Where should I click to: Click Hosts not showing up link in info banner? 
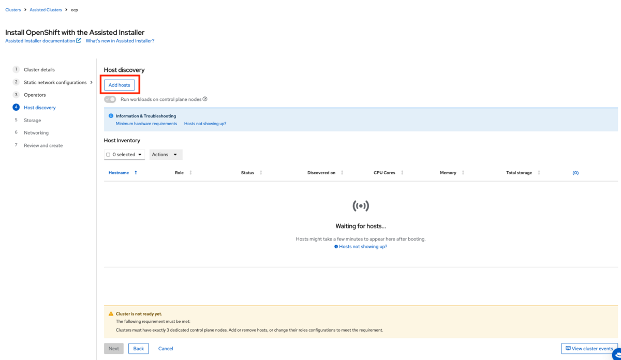click(x=205, y=124)
